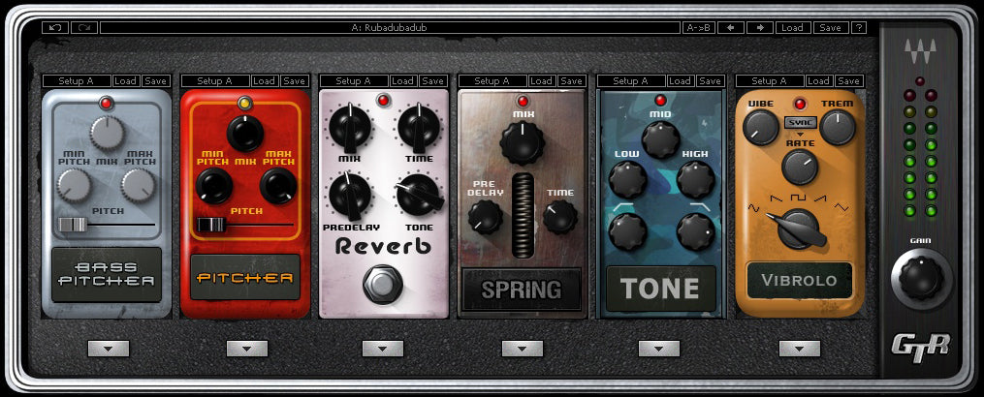Toggle the Vibrolo Sync button
This screenshot has width=984, height=397.
[x=800, y=122]
